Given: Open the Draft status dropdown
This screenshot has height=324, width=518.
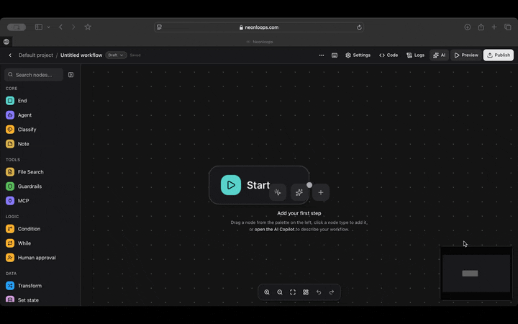Looking at the screenshot, I should (x=116, y=55).
